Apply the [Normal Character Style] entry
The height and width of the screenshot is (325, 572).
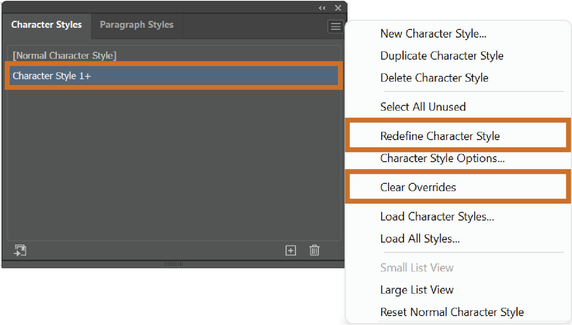point(64,56)
